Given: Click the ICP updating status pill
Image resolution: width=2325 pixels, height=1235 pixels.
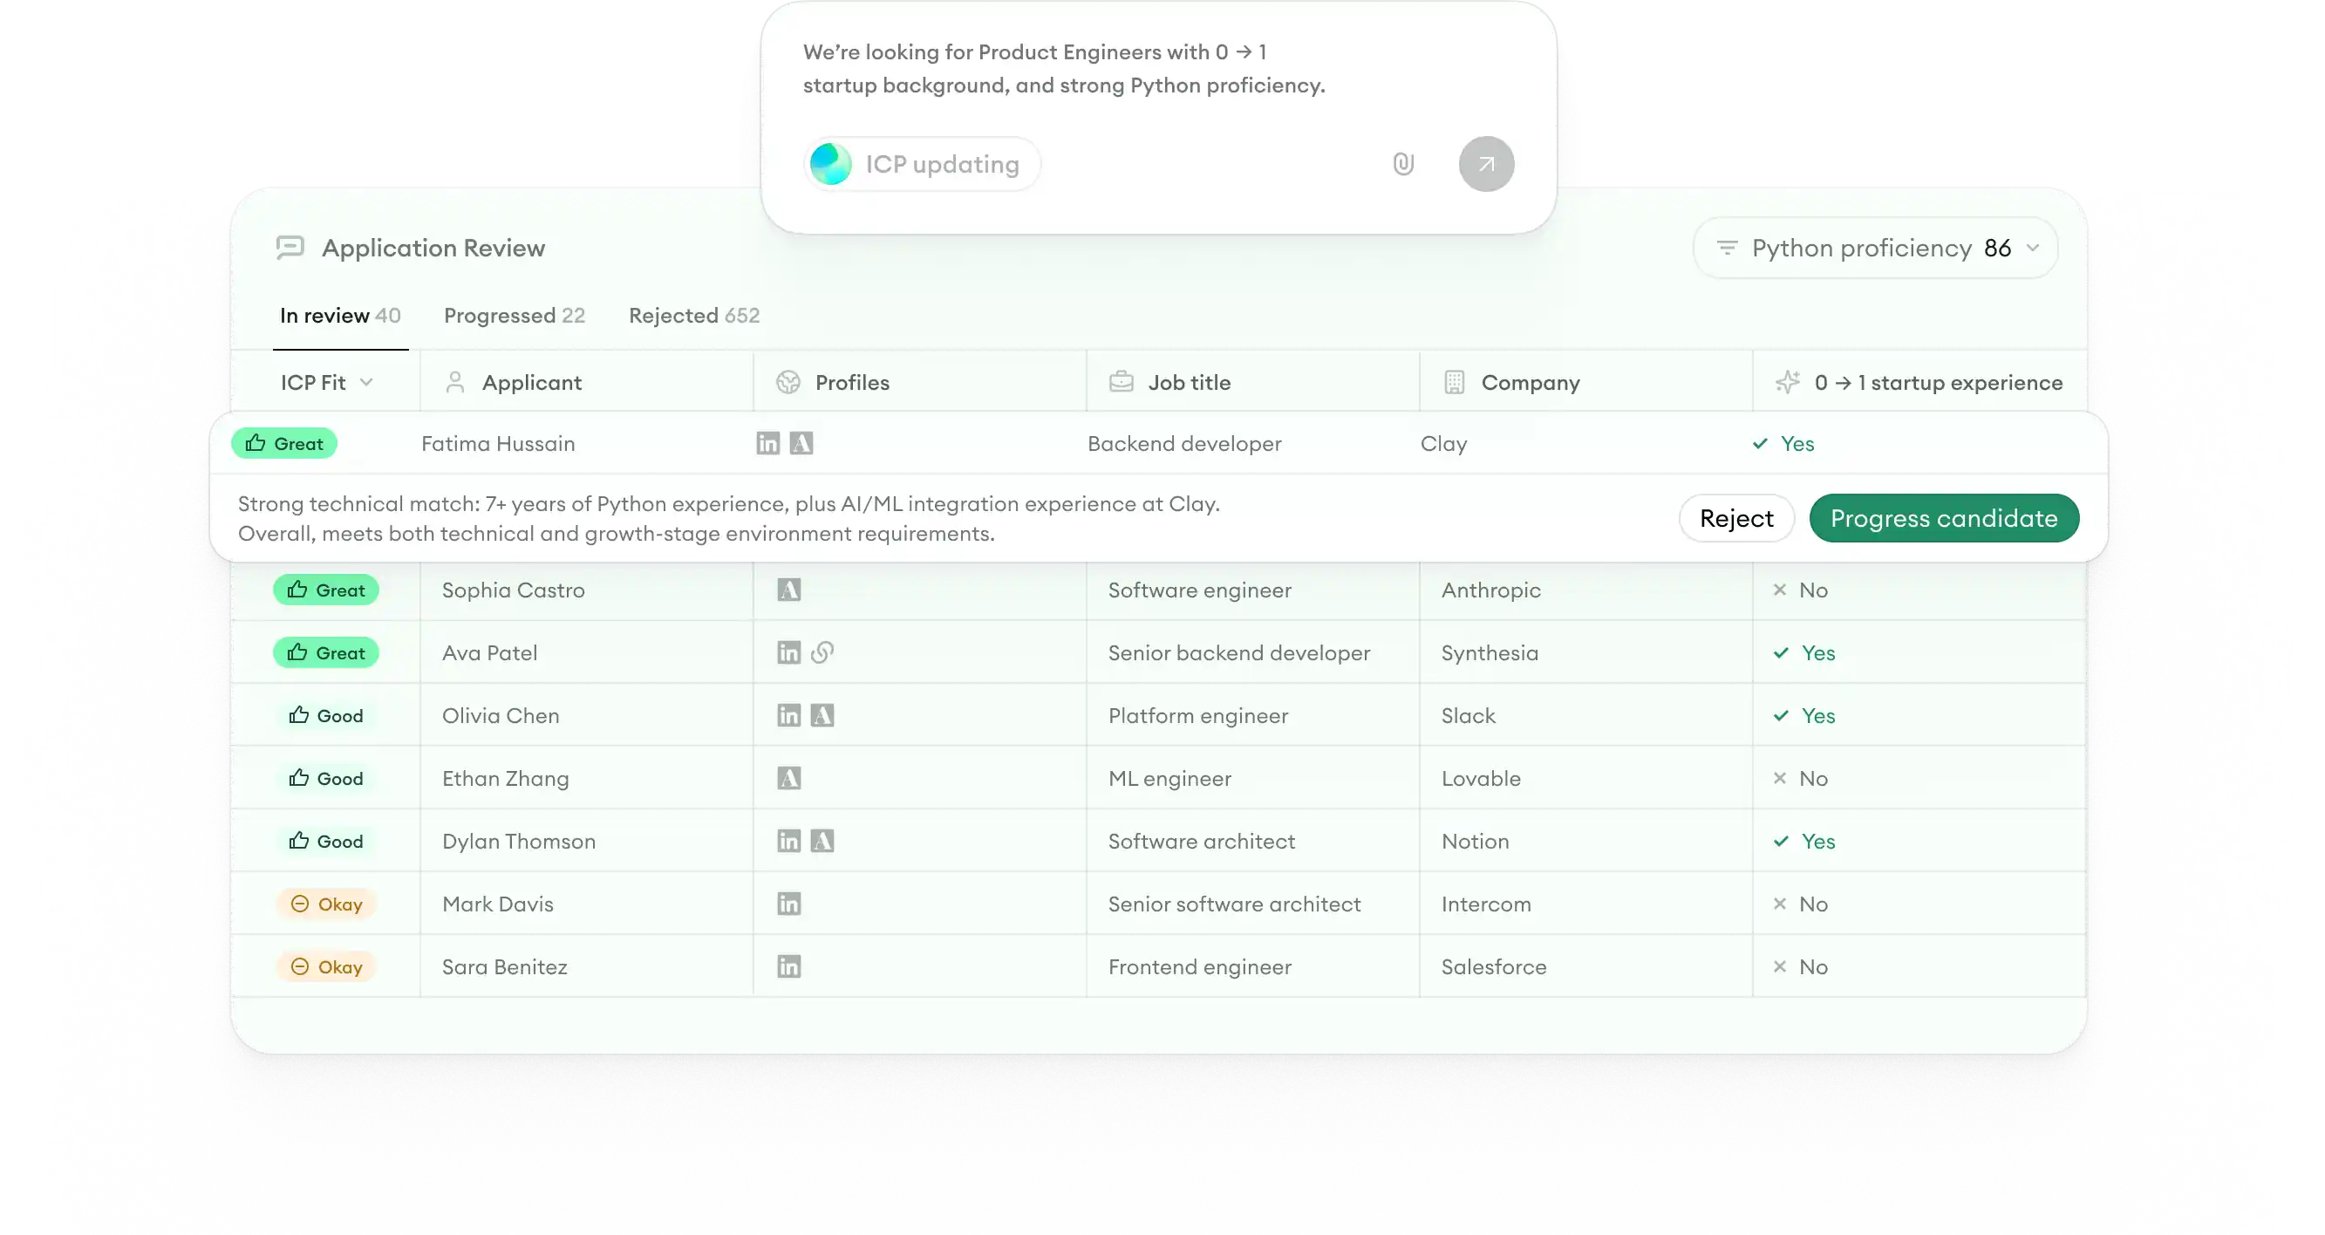Looking at the screenshot, I should coord(921,163).
